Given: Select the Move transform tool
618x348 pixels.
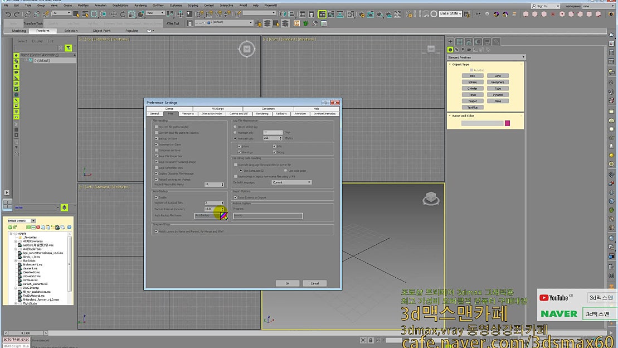Looking at the screenshot, I should [114, 13].
